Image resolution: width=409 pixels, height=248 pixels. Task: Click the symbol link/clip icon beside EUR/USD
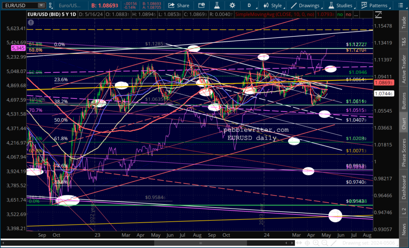(x=50, y=5)
